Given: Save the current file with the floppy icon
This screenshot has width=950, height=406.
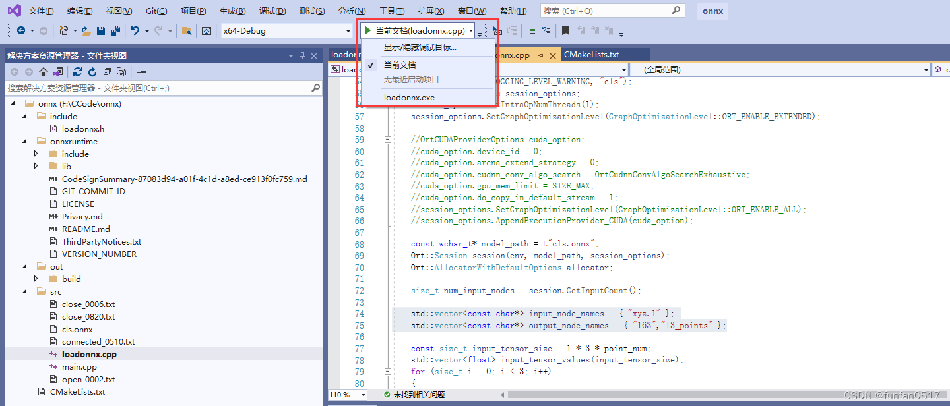Looking at the screenshot, I should pos(101,31).
